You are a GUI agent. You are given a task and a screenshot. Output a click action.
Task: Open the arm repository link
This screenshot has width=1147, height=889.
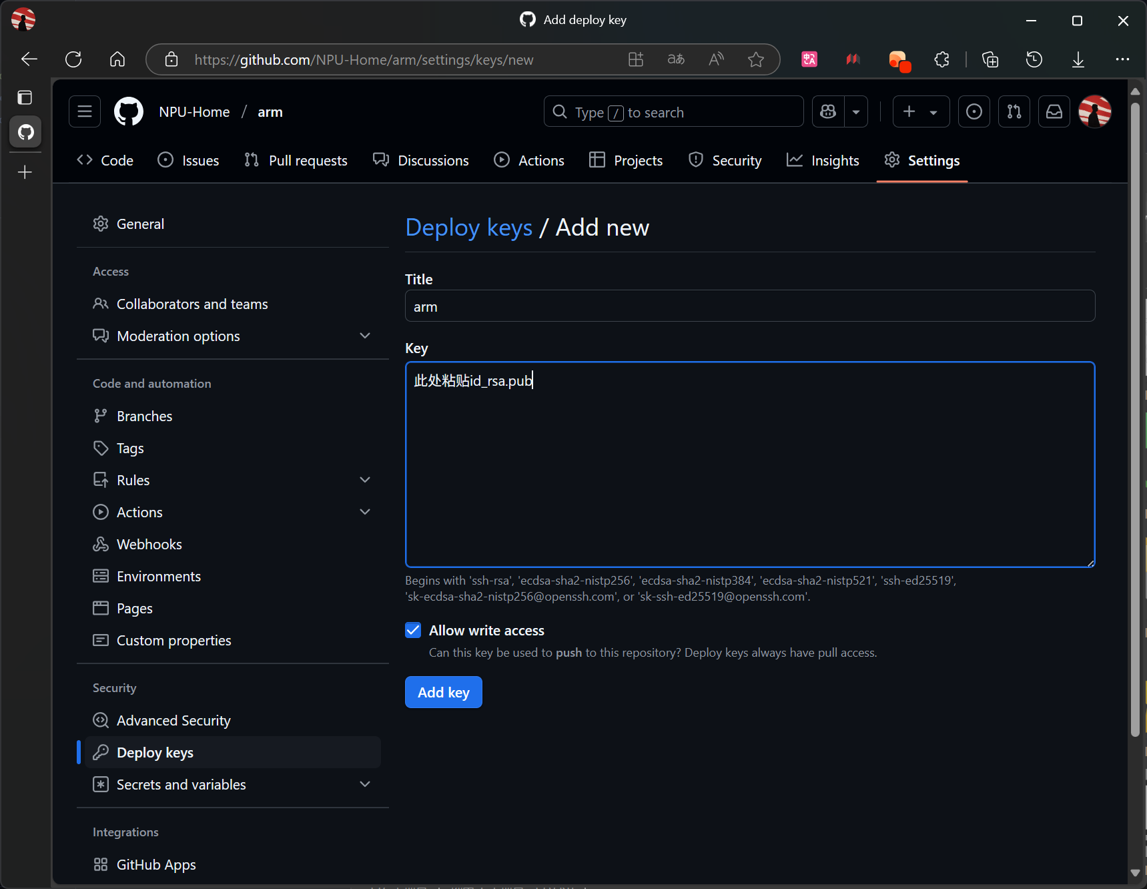[270, 112]
